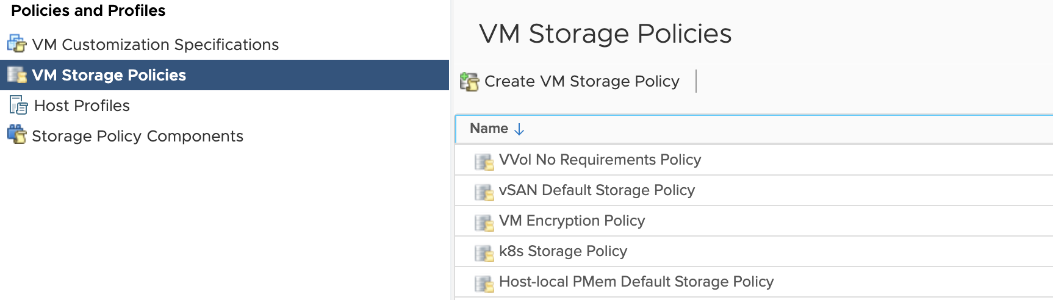
Task: Click the Host-local PMem Default policy icon
Action: coord(484,283)
